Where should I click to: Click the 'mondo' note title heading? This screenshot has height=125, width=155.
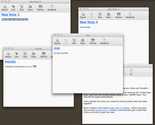(10, 62)
